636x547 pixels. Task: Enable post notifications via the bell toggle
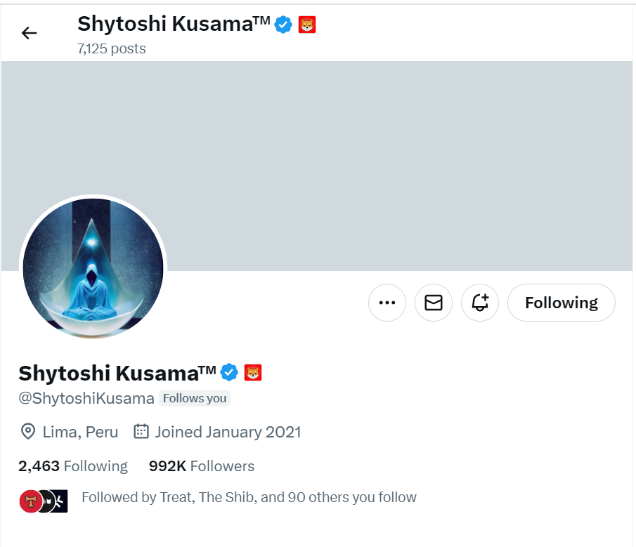[x=480, y=303]
